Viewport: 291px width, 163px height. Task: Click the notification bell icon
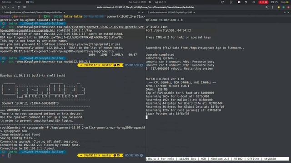tap(150, 2)
